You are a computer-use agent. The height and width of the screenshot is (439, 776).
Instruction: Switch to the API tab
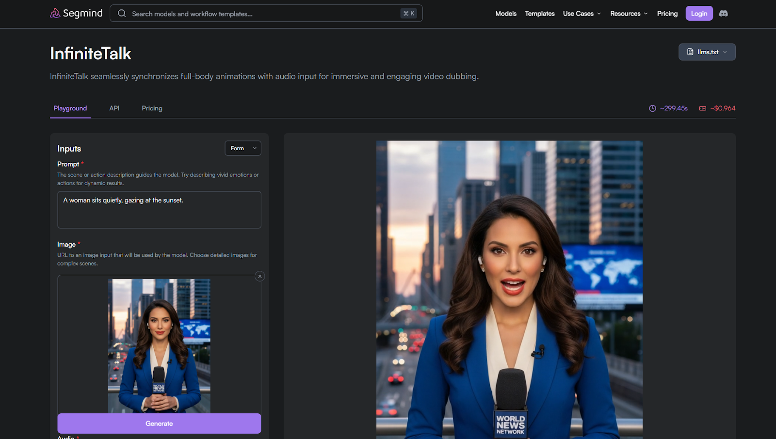(x=114, y=108)
